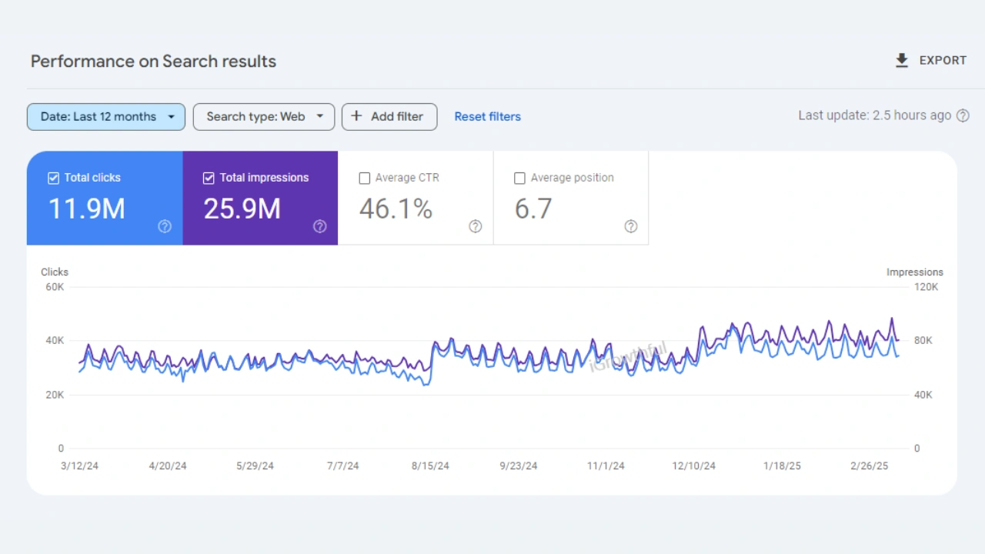Click the EXPORT button label
Image resolution: width=985 pixels, height=554 pixels.
943,61
